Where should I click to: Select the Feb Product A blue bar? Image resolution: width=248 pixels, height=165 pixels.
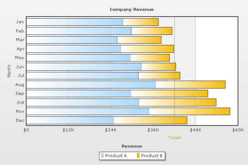[x=79, y=31]
